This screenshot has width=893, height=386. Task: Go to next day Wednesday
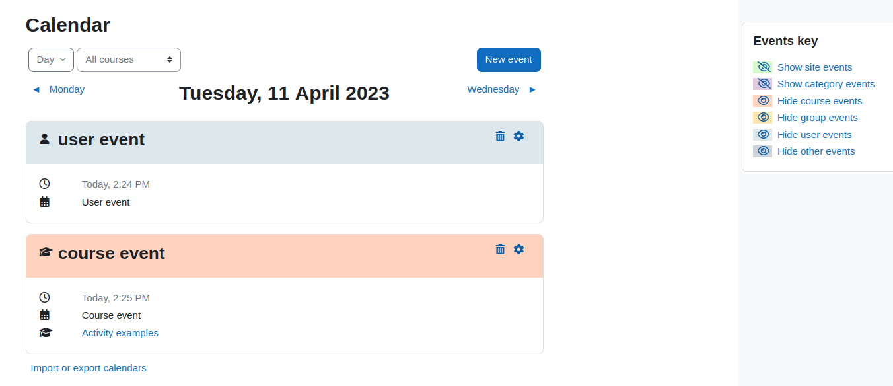[x=493, y=89]
